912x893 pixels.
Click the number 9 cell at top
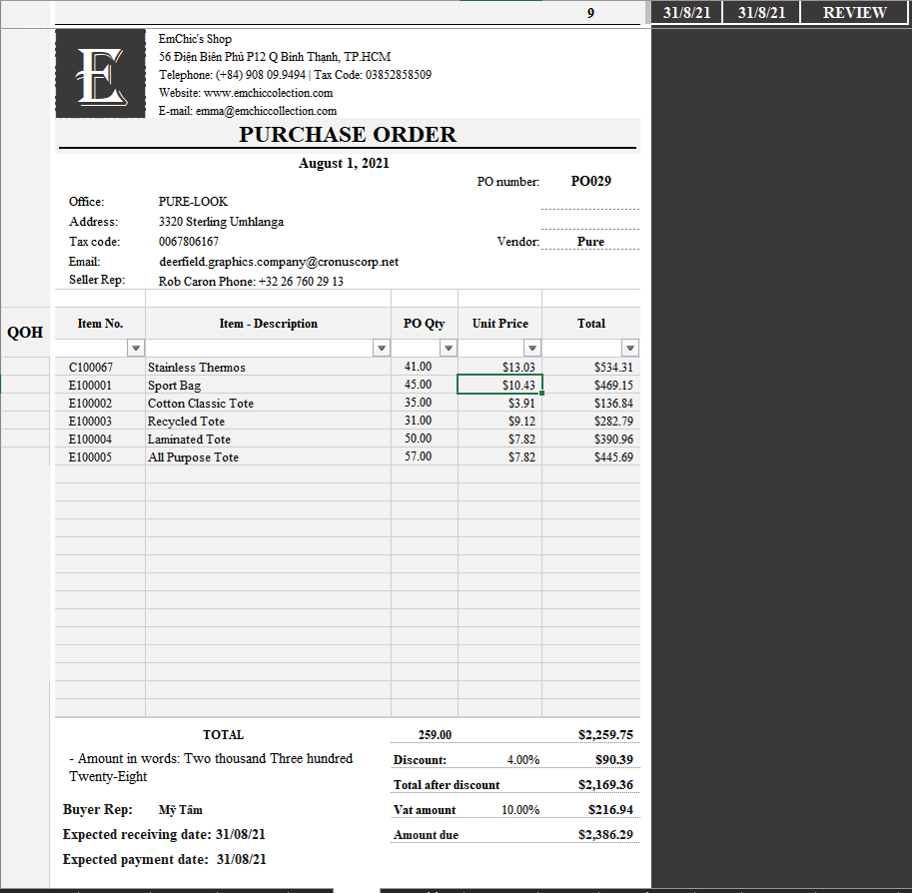(x=591, y=13)
